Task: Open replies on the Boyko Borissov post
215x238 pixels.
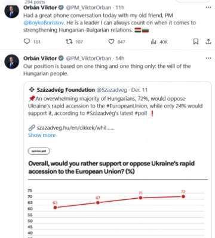Action: [32, 42]
